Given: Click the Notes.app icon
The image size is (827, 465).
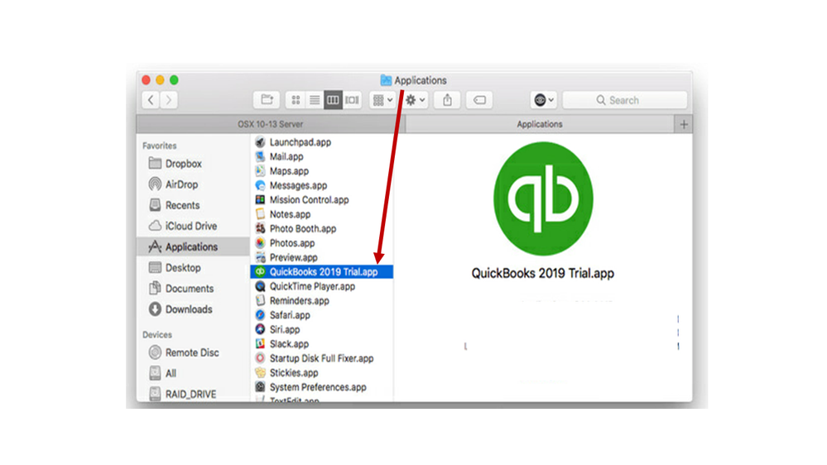Looking at the screenshot, I should (x=260, y=214).
